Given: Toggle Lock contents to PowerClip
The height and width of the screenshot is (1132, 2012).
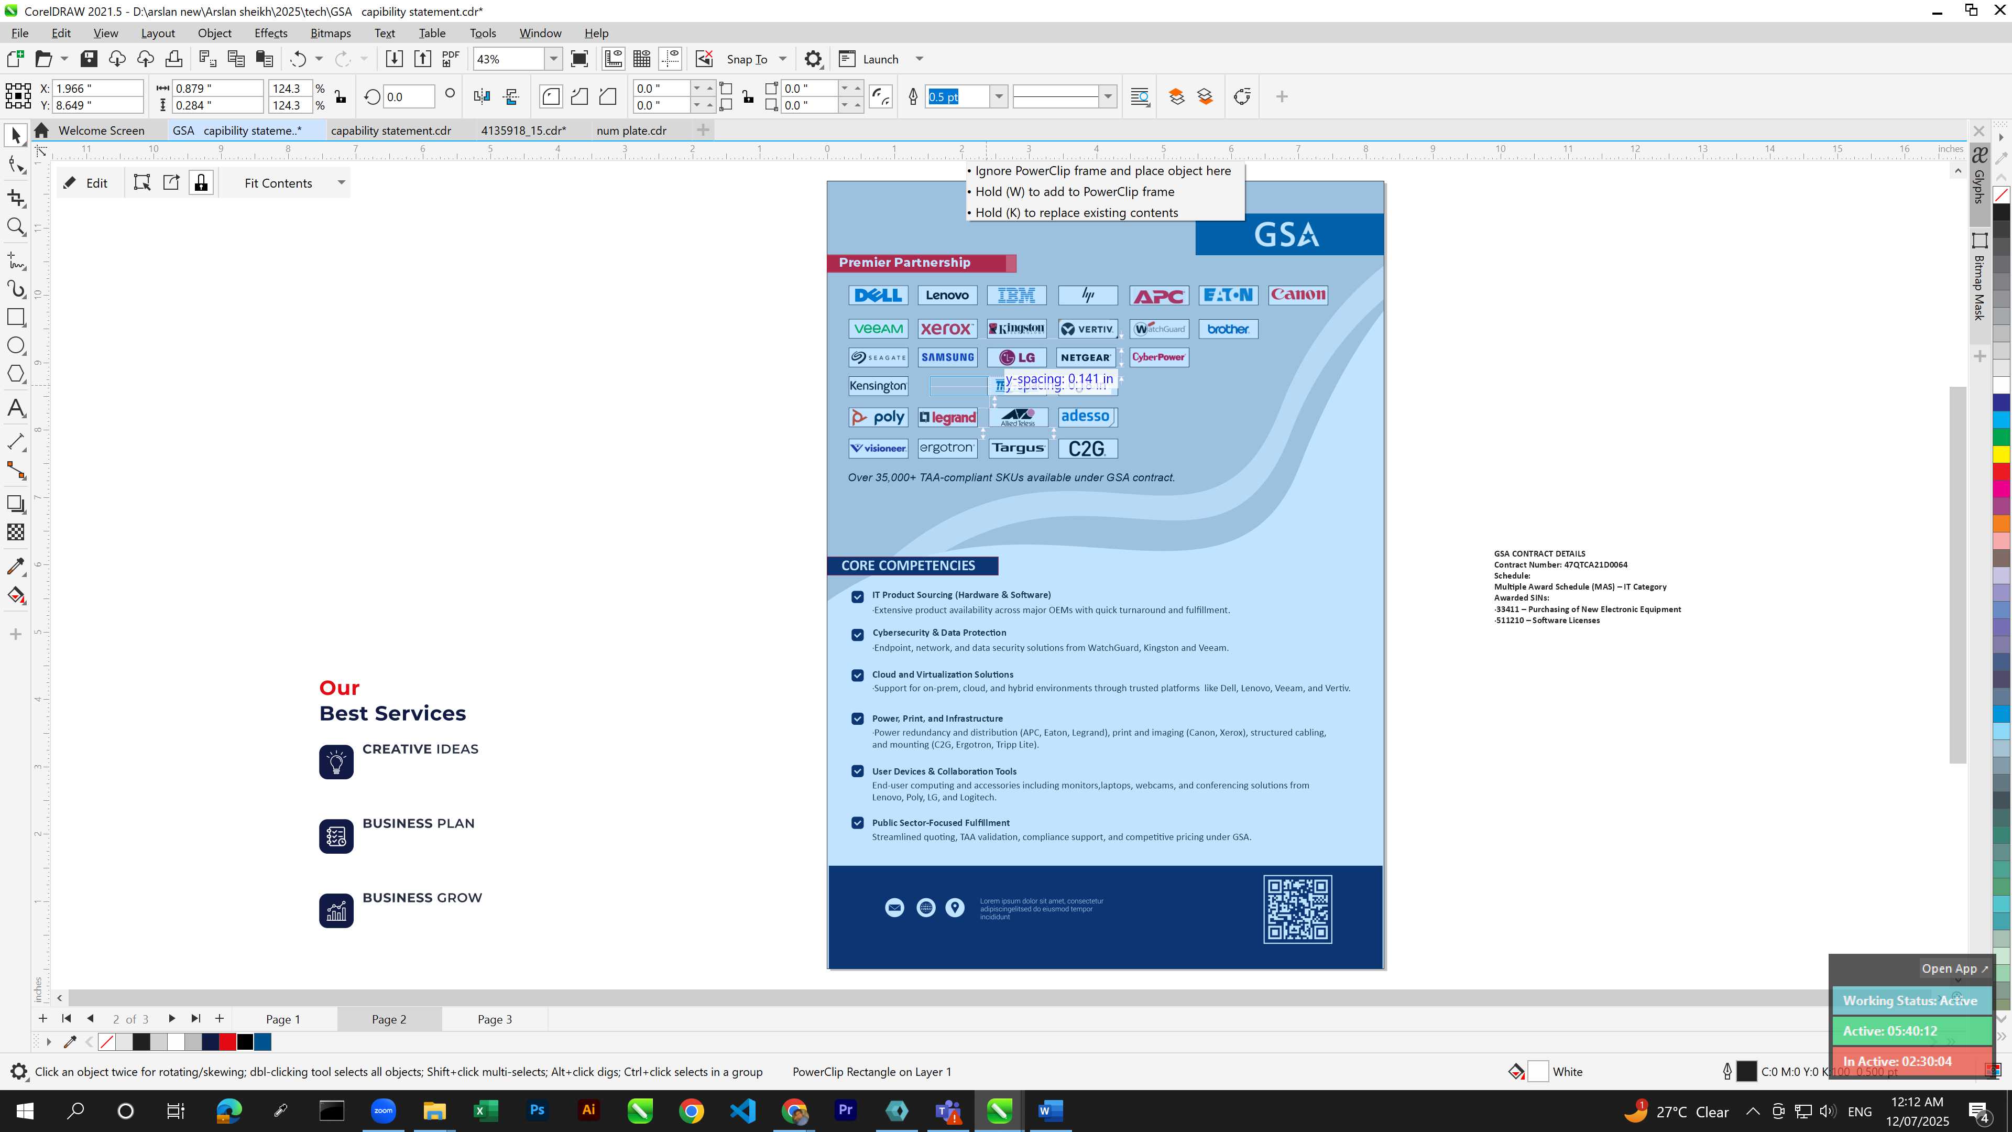Looking at the screenshot, I should point(202,182).
